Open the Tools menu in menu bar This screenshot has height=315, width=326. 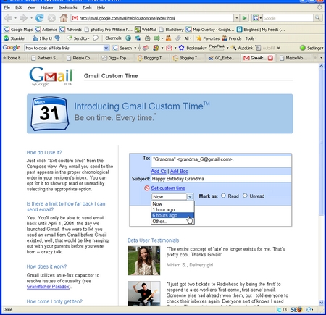pos(87,7)
